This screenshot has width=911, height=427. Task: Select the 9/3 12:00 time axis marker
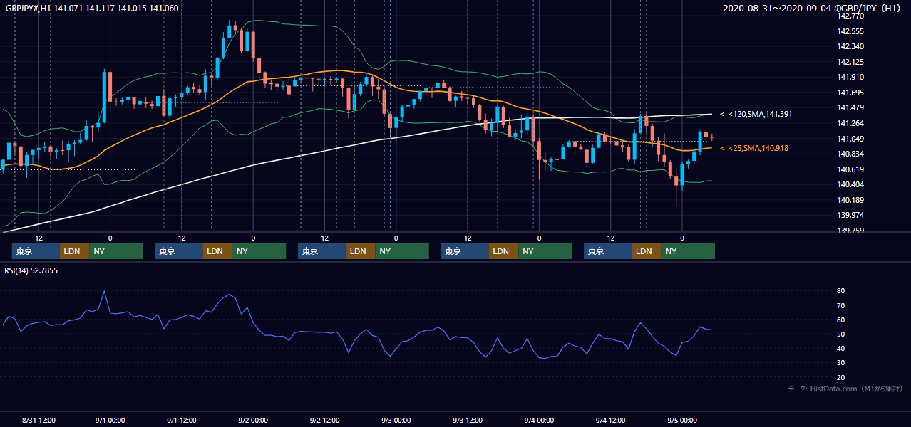pos(468,421)
